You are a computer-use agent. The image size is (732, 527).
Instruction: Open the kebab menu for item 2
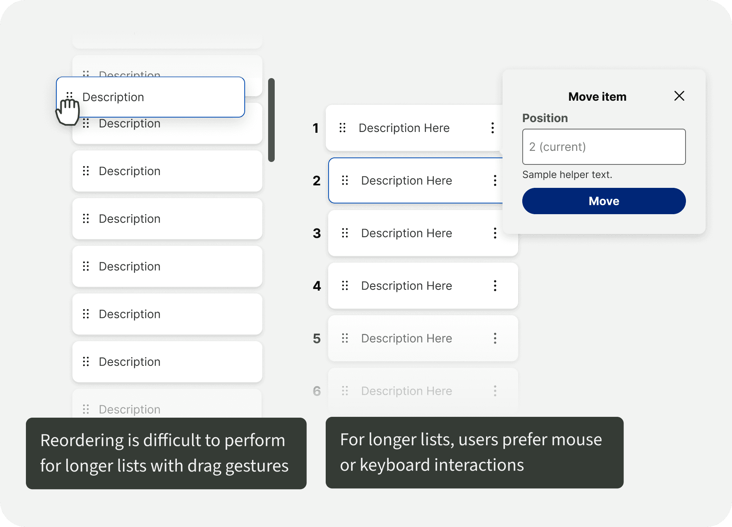point(495,180)
